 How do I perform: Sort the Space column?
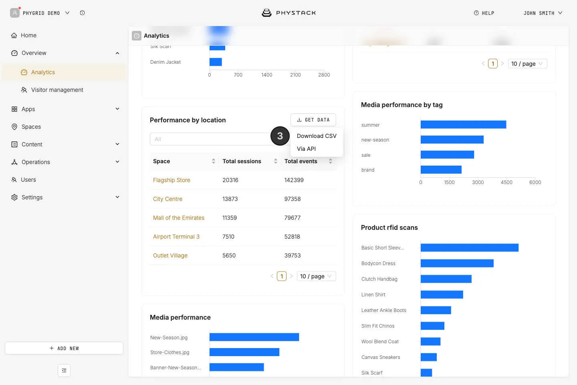[x=214, y=161]
